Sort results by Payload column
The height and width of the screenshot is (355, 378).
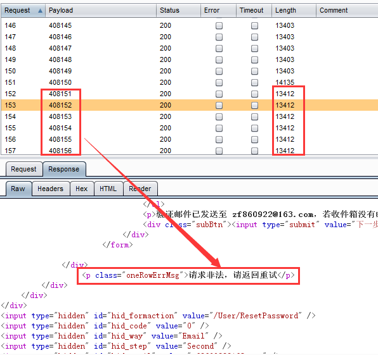(101, 10)
